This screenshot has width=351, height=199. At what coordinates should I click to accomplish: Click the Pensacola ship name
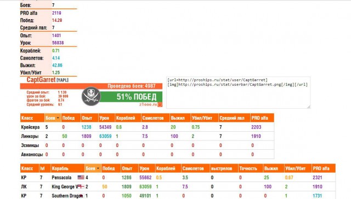(61, 178)
